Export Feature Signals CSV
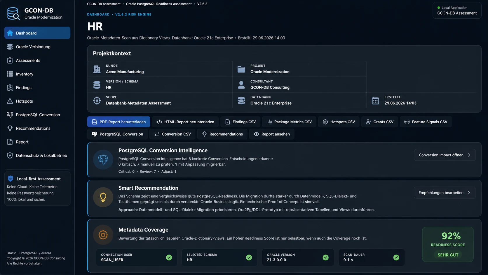Screen dimensions: 488x275 point(426,122)
